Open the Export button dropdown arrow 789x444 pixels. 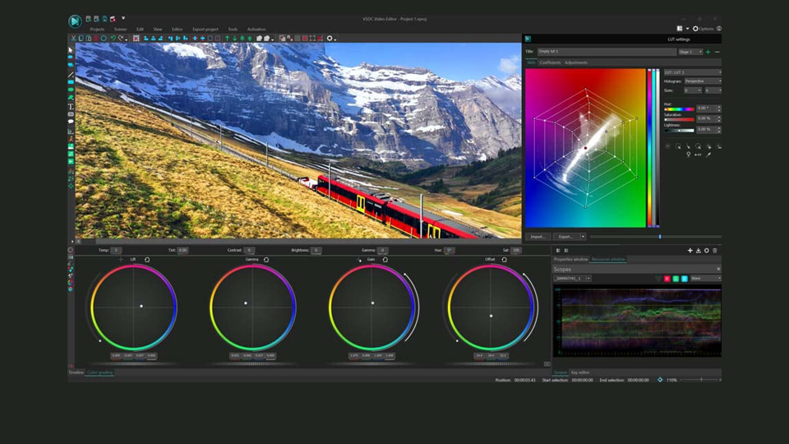(x=584, y=237)
